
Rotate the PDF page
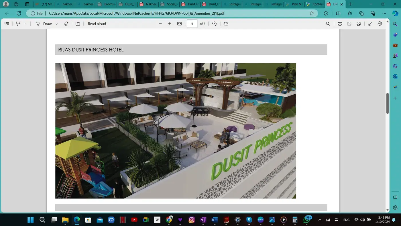click(214, 24)
